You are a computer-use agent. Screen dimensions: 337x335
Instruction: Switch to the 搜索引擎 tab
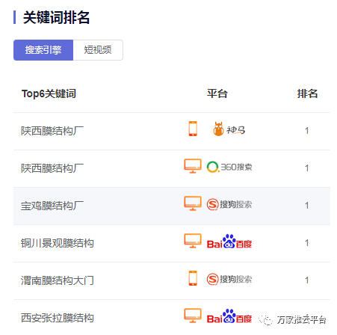pos(43,50)
